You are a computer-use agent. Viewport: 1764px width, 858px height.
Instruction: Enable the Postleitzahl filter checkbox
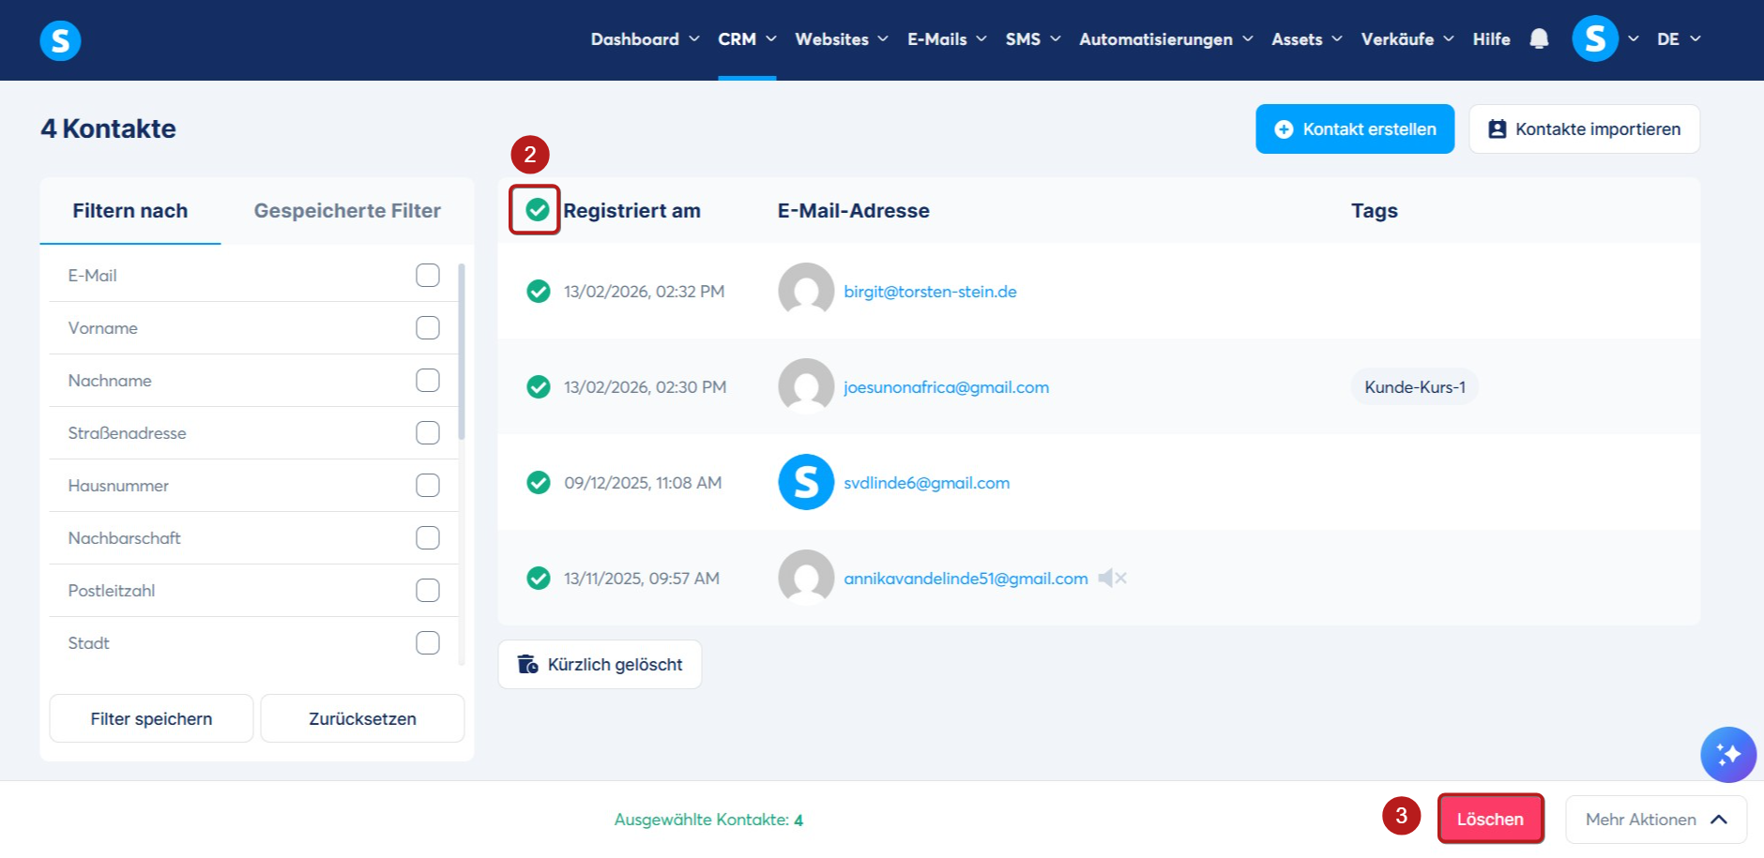tap(428, 590)
